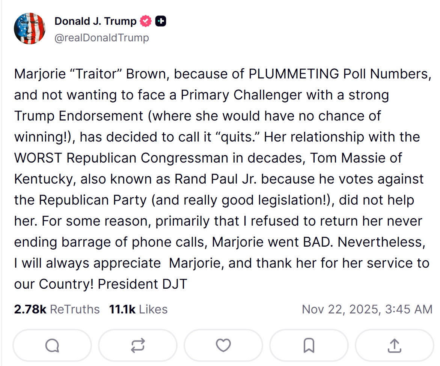Click the word BAD in the post
440x366 pixels.
coord(318,242)
